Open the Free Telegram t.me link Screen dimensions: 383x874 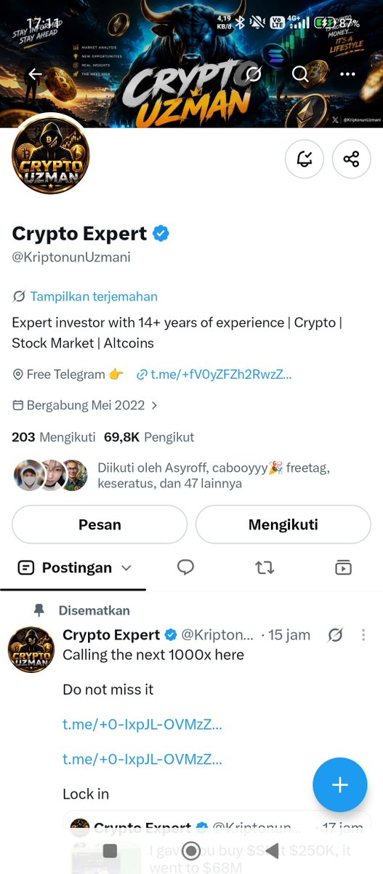221,374
